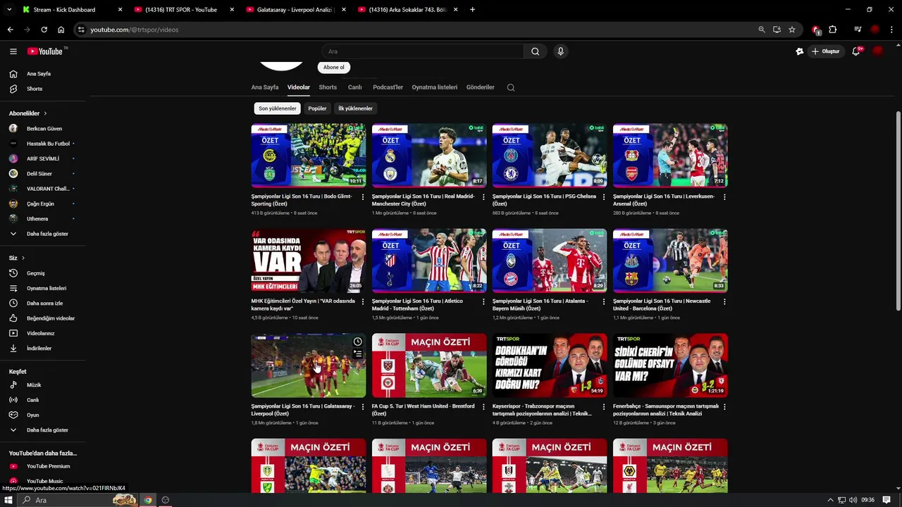The width and height of the screenshot is (902, 507).
Task: Open a new Chrome tab
Action: (472, 10)
